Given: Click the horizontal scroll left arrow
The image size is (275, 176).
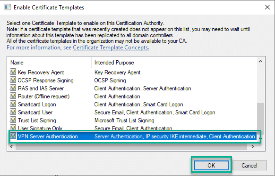Looking at the screenshot, I should point(11,147).
